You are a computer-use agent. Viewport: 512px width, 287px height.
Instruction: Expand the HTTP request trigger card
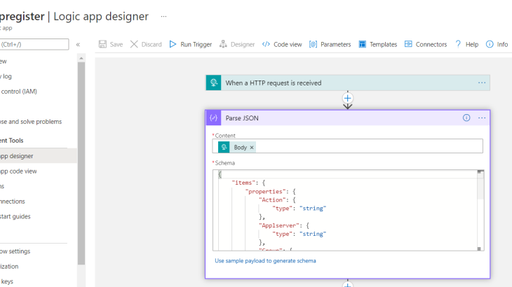(348, 83)
